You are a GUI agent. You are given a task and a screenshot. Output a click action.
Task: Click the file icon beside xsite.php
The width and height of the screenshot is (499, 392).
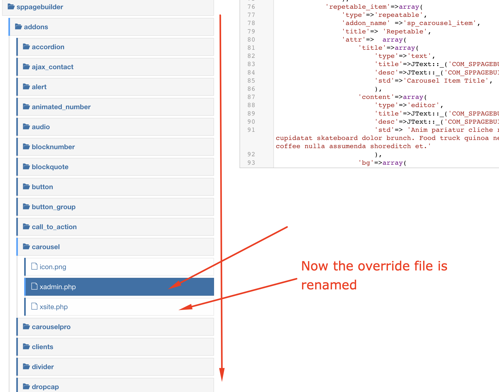click(x=34, y=306)
